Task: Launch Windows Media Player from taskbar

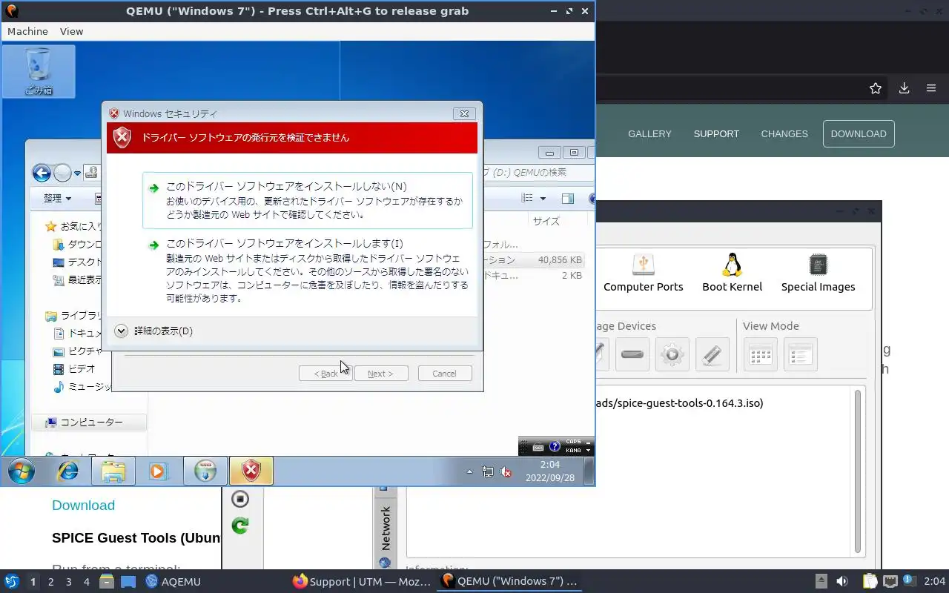Action: (x=159, y=471)
